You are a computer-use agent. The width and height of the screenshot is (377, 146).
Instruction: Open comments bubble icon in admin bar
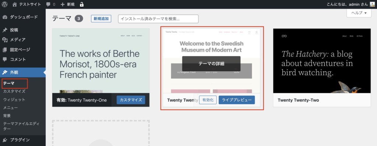point(48,4)
